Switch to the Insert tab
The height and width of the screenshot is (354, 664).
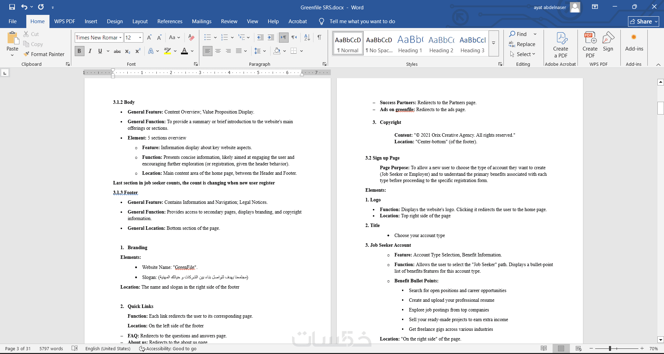point(91,21)
